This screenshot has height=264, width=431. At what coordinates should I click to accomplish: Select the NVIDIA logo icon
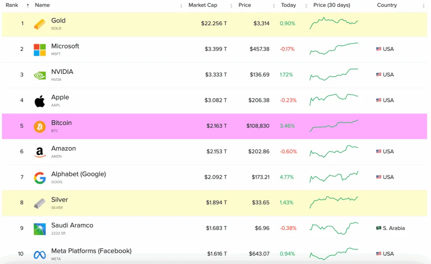[x=40, y=75]
